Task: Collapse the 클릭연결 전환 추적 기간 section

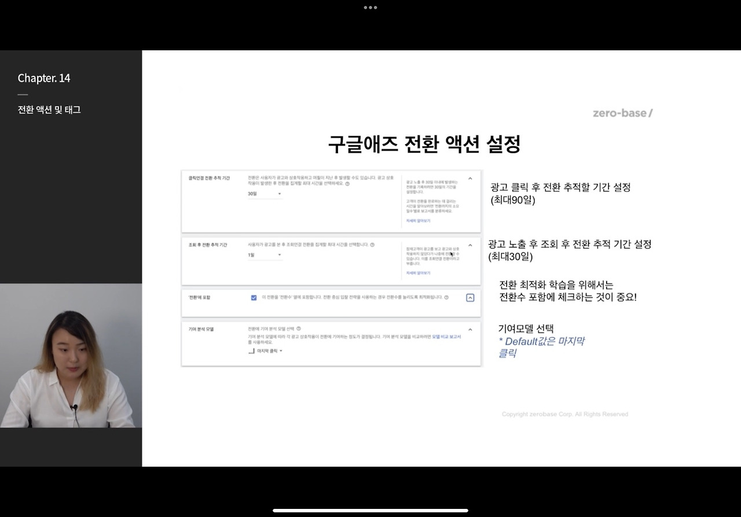Action: 470,179
